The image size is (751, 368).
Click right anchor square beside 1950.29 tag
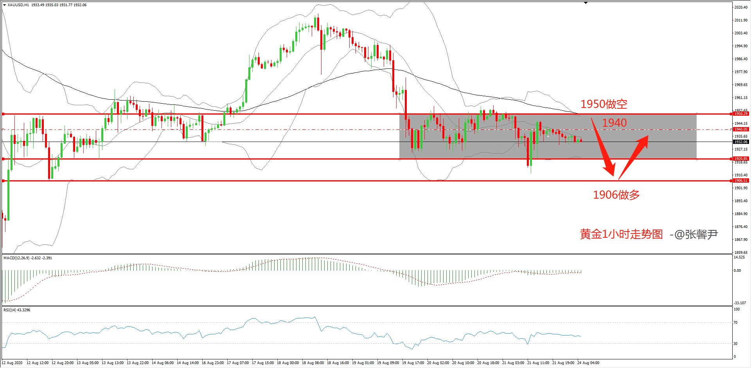click(731, 114)
